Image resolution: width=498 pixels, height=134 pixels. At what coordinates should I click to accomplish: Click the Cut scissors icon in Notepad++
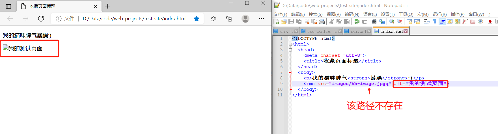(331, 21)
